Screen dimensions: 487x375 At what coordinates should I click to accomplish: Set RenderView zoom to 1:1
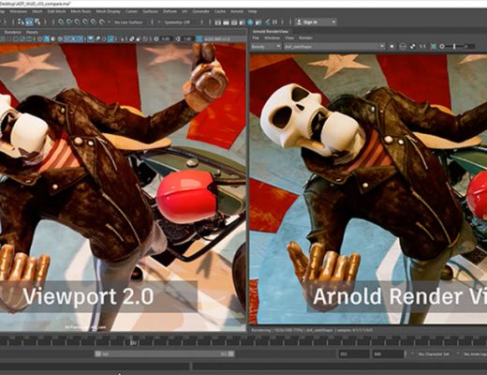(422, 47)
